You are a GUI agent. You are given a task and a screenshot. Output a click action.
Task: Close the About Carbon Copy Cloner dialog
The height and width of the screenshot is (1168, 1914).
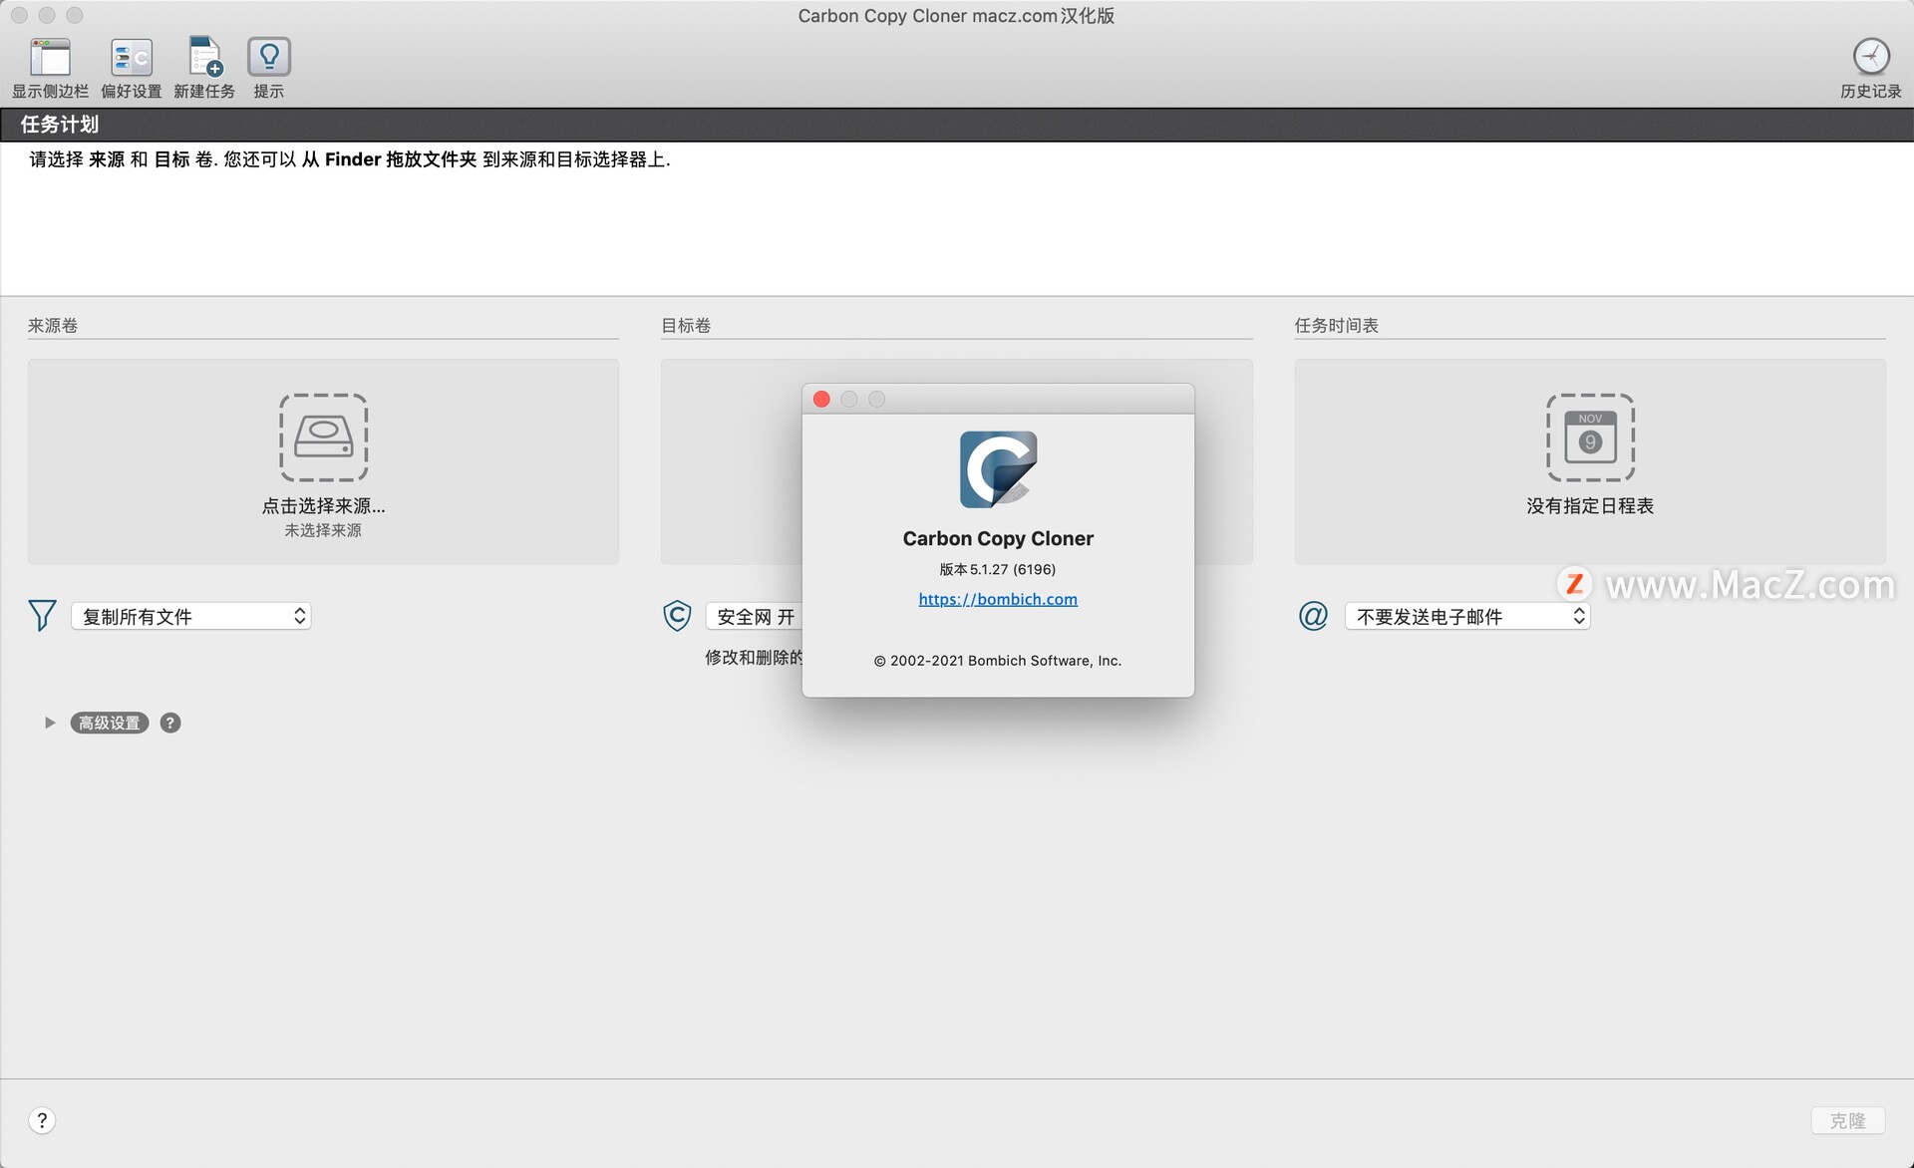(x=821, y=399)
